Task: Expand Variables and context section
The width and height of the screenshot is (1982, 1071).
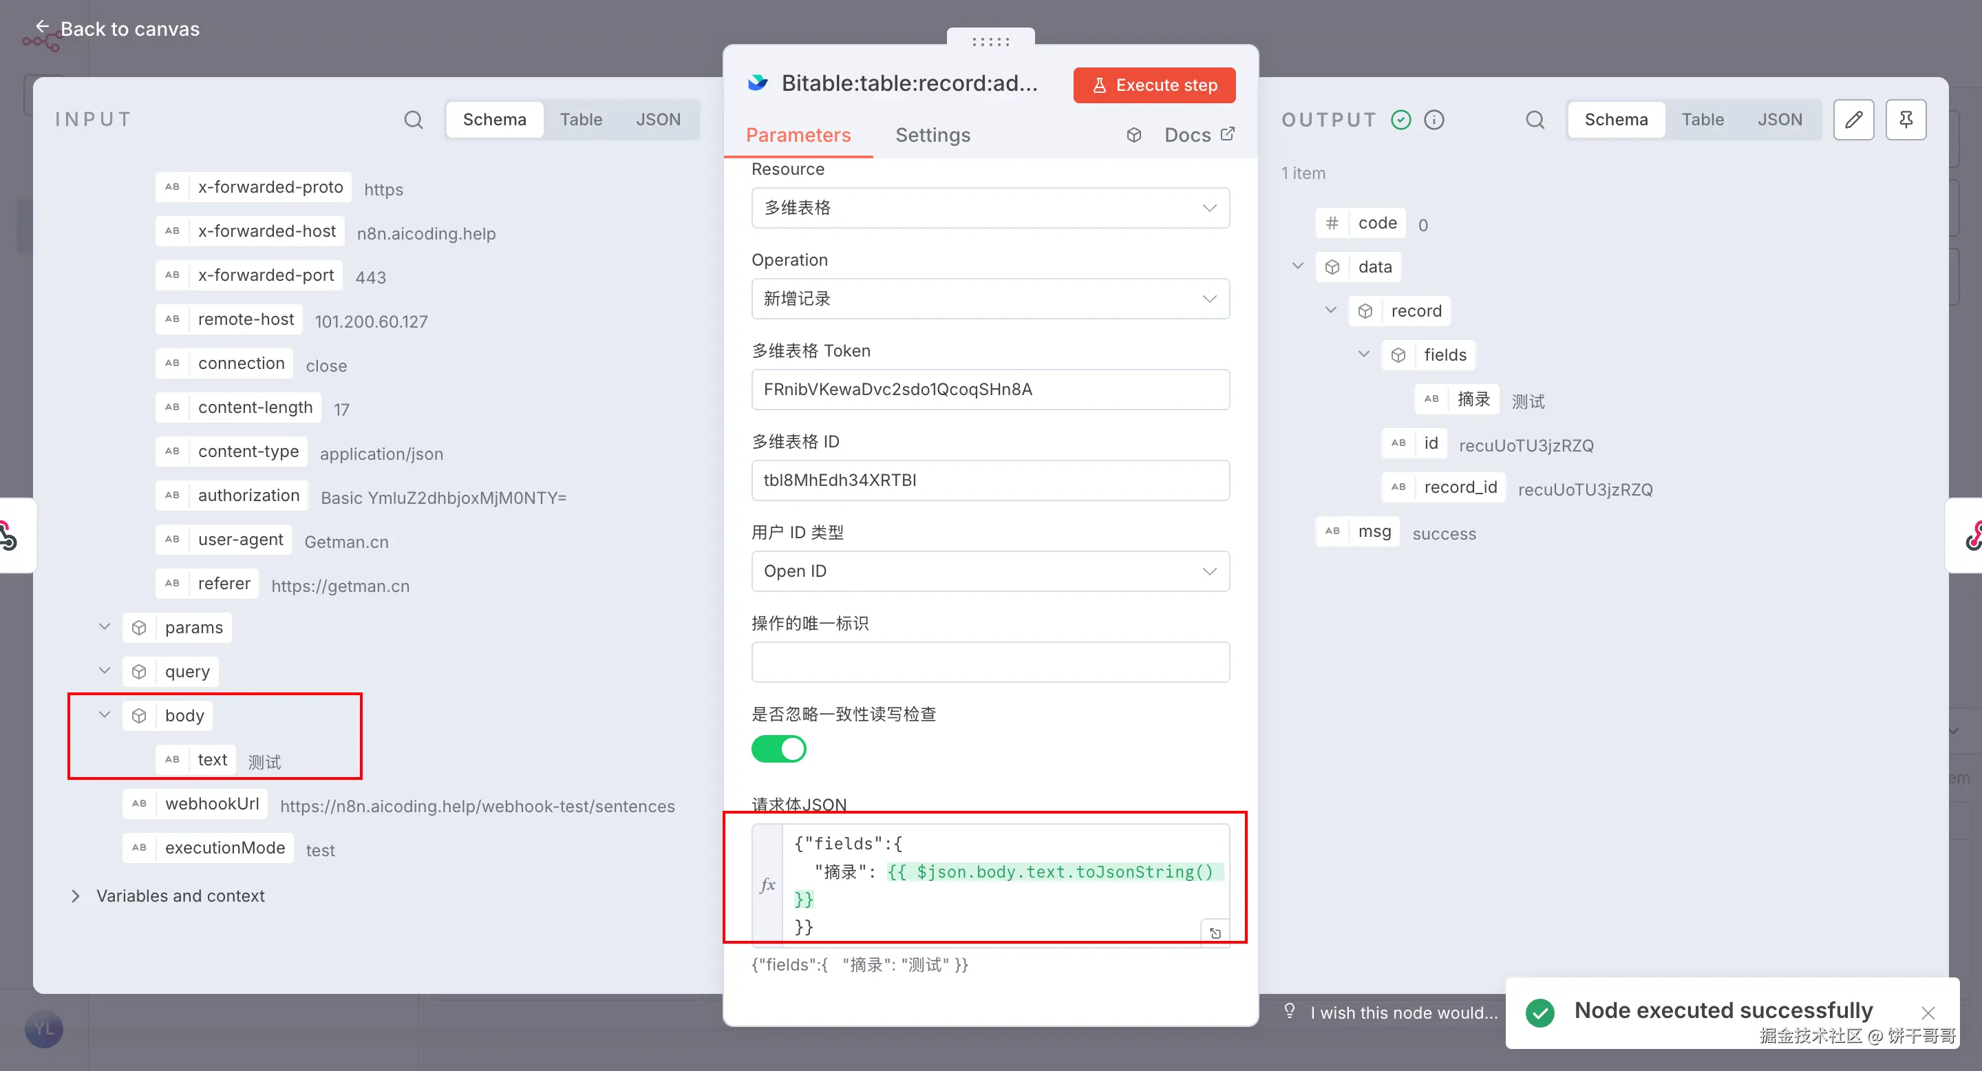Action: click(76, 895)
